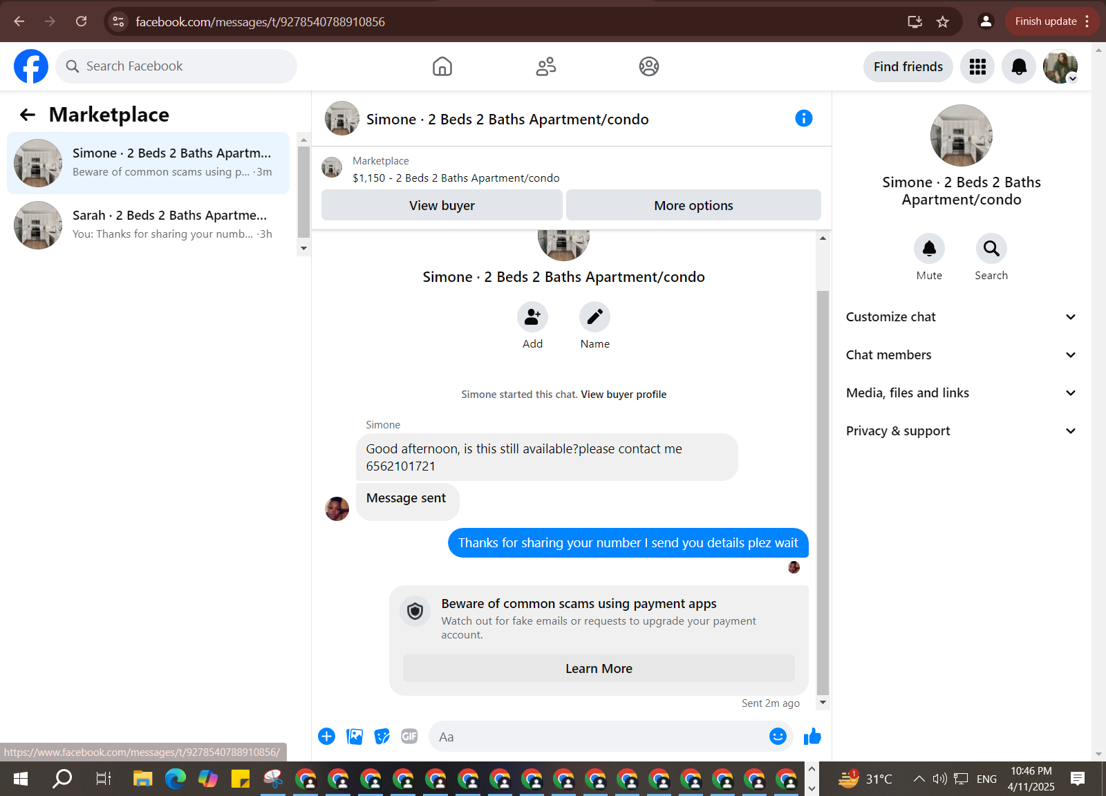Click Learn More on the scam warning

click(x=599, y=668)
